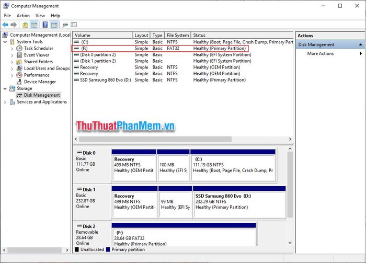Click the Refresh disk connection toolbar icon
This screenshot has height=263, width=366.
[x=65, y=25]
